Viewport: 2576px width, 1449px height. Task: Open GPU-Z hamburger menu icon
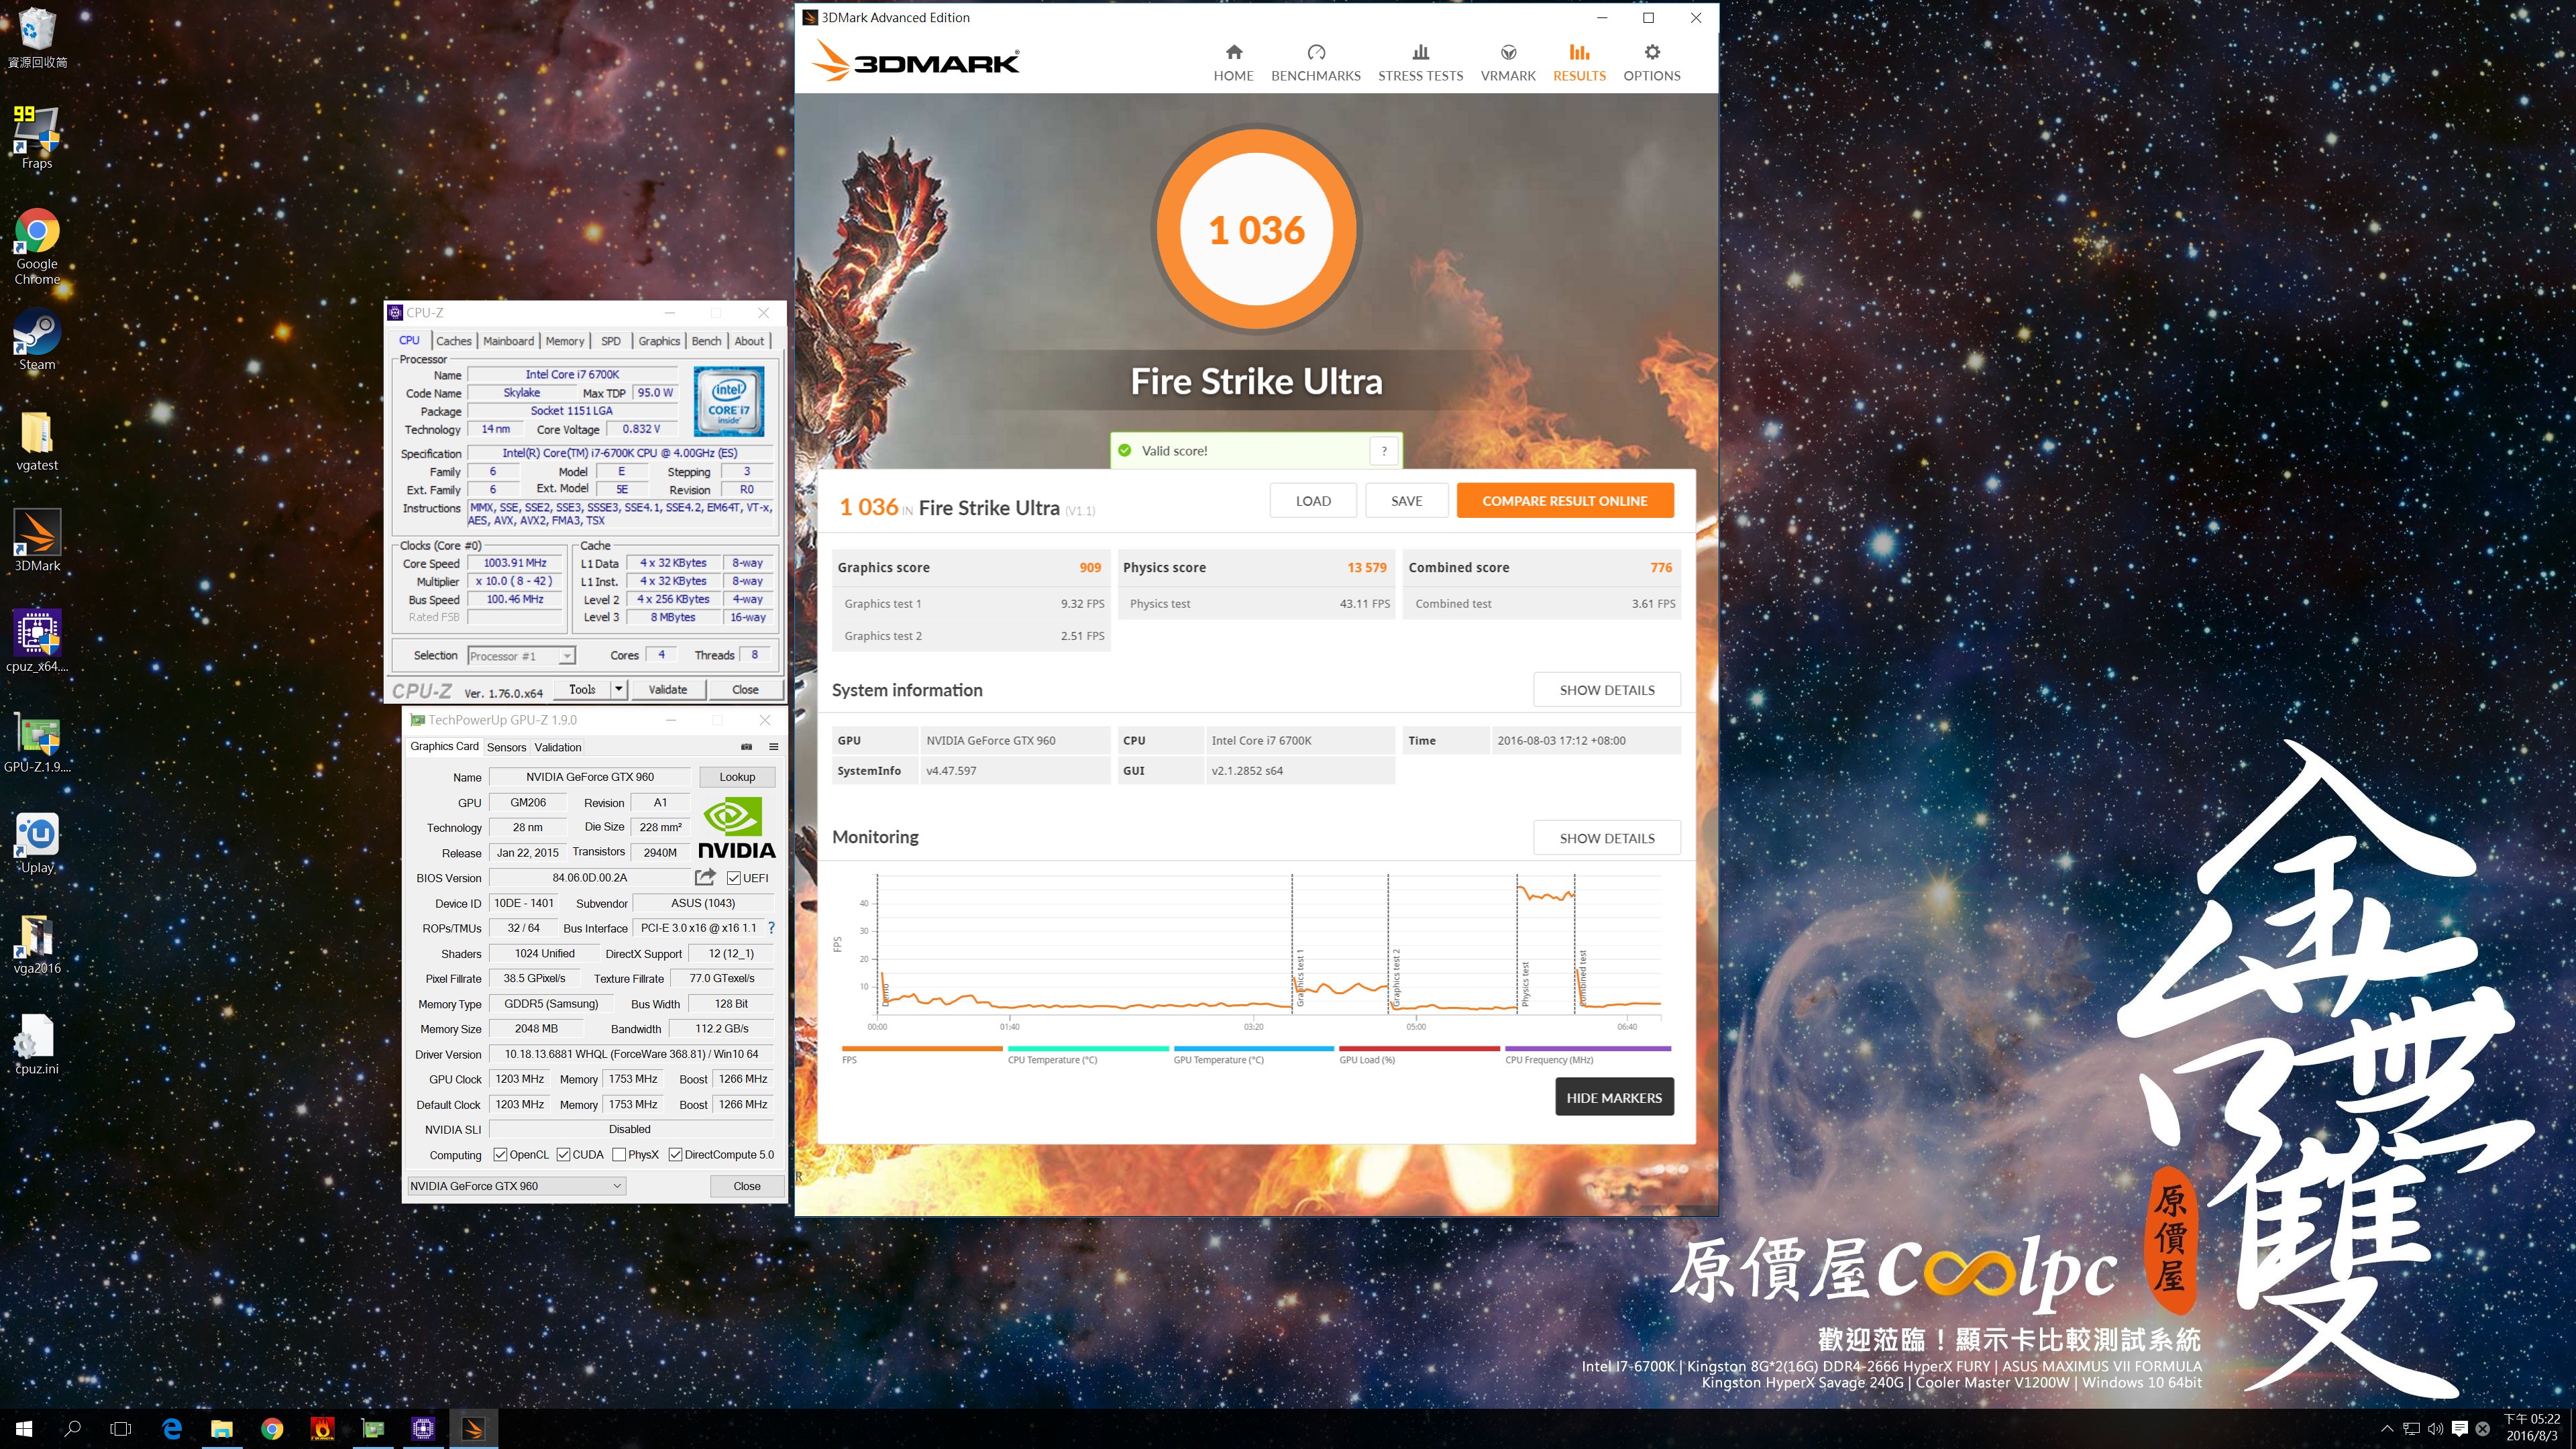(773, 747)
